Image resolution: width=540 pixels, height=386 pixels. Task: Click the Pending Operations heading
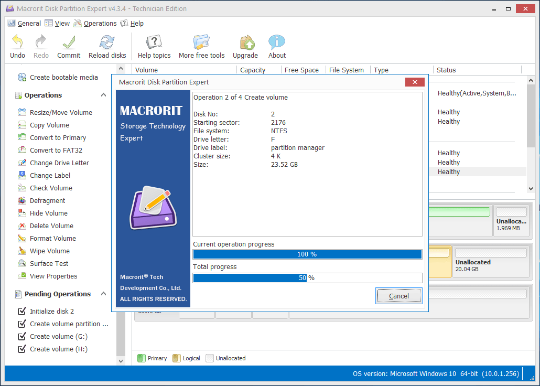coord(58,294)
